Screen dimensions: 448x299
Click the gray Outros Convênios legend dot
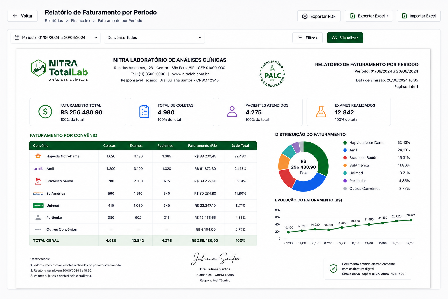pyautogui.click(x=345, y=189)
